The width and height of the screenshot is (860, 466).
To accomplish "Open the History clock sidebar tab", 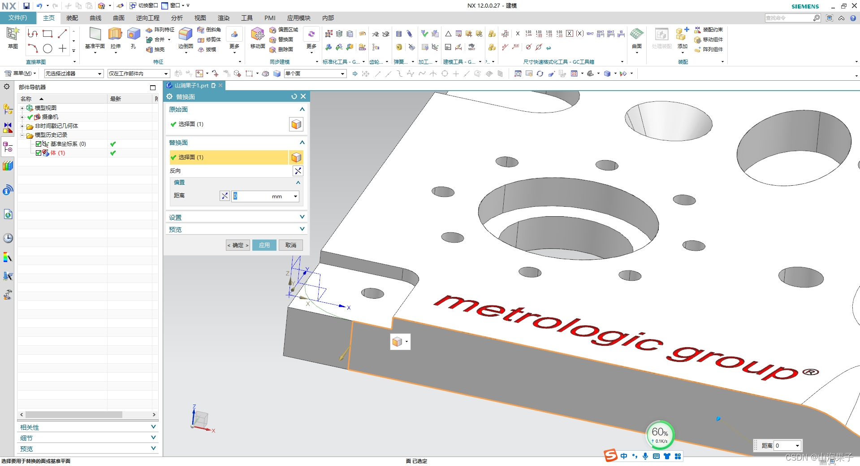I will [8, 238].
